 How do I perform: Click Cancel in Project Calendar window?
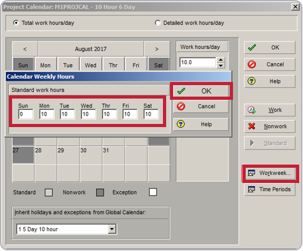(270, 64)
